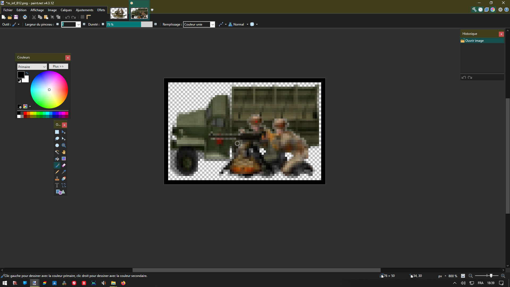Select the Pan hand tool
Screen dimensions: 510x287
point(64,152)
